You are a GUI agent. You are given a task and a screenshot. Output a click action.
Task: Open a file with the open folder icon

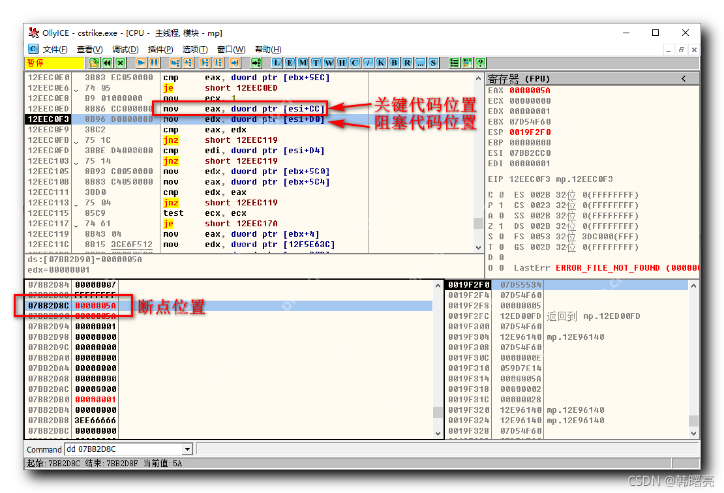93,63
